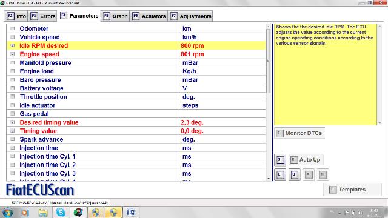Check the Baro pressure checkbox
This screenshot has width=388, height=218.
pos(12,80)
